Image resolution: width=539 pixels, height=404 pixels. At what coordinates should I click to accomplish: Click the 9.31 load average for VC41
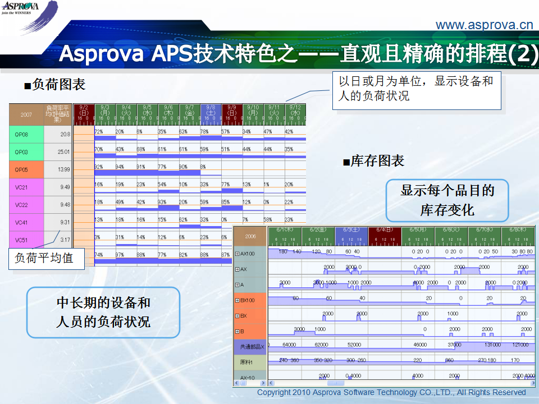(x=65, y=222)
